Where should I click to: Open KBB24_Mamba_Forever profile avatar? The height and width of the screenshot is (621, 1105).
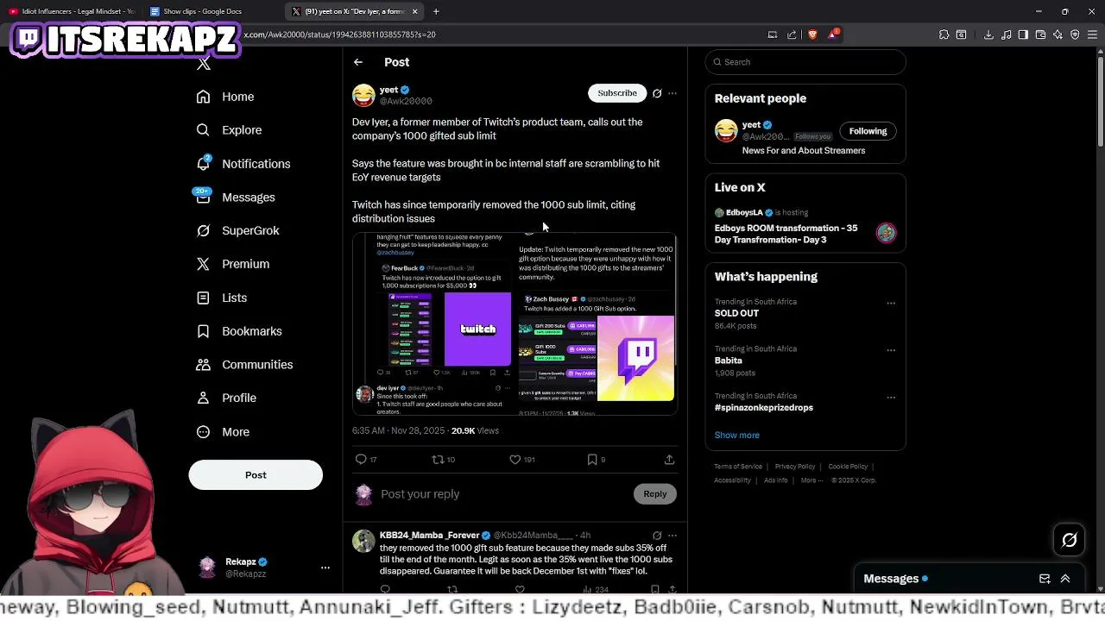click(363, 541)
